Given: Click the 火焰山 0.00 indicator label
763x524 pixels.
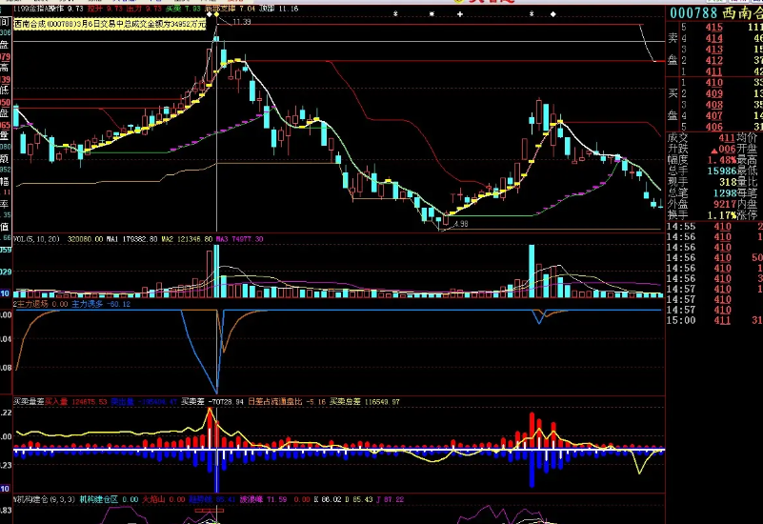Looking at the screenshot, I should coord(164,499).
